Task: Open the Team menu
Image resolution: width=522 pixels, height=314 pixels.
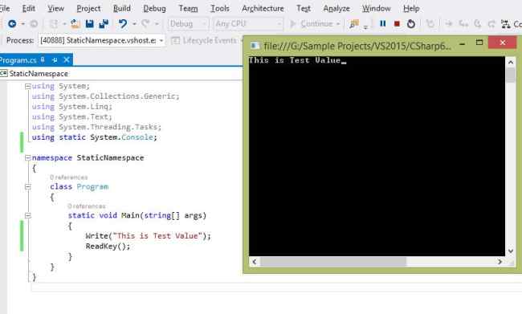Action: point(189,8)
